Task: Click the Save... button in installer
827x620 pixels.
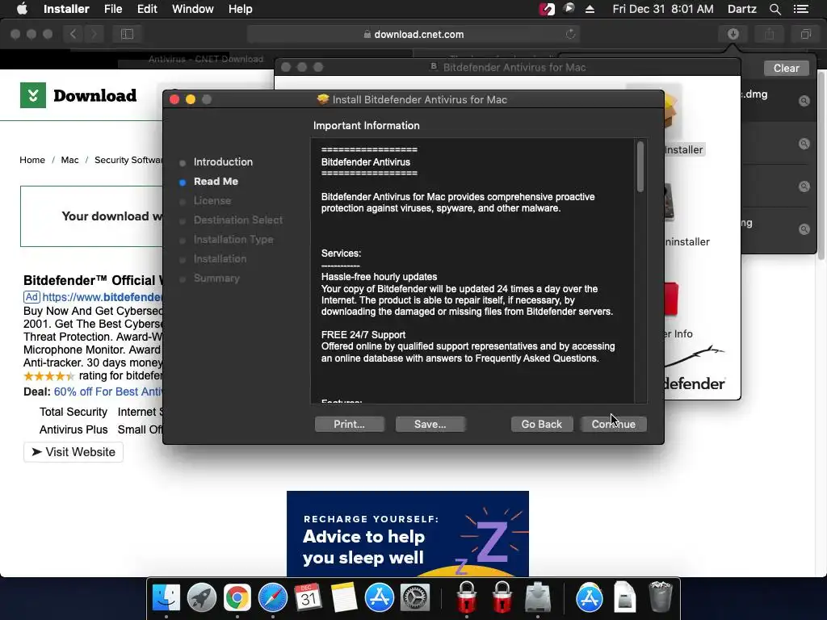Action: coord(430,424)
